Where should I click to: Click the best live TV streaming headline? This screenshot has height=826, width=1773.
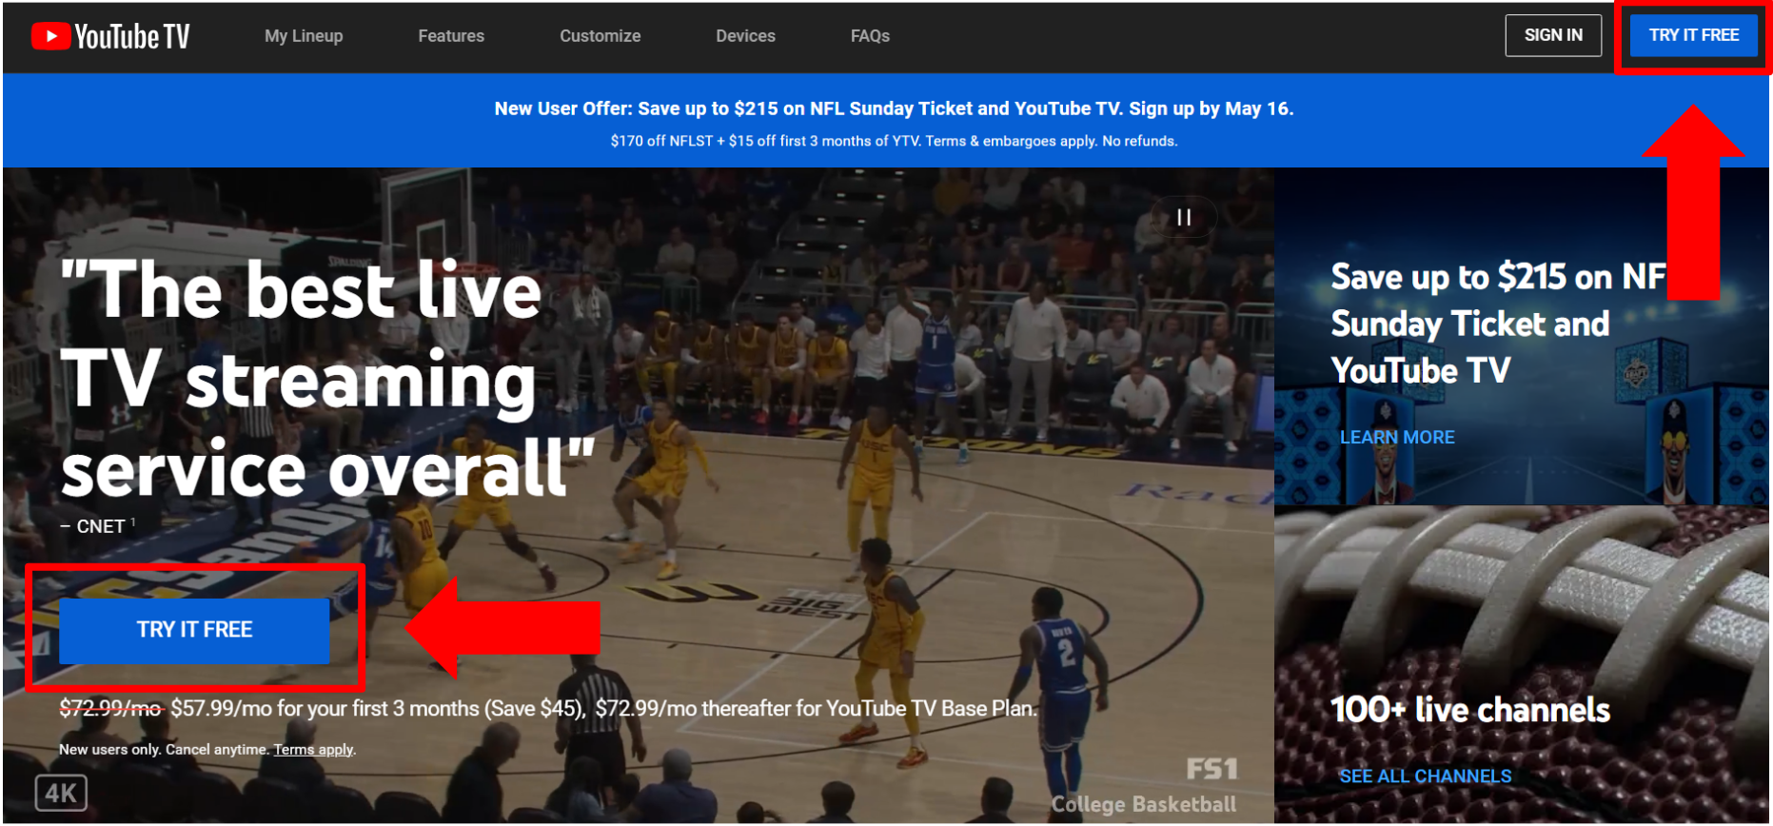(x=327, y=379)
